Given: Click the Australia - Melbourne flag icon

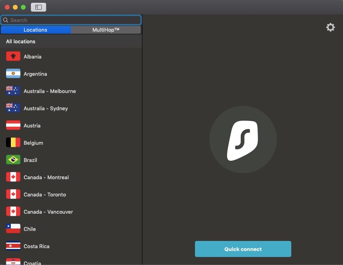Looking at the screenshot, I should pyautogui.click(x=13, y=91).
